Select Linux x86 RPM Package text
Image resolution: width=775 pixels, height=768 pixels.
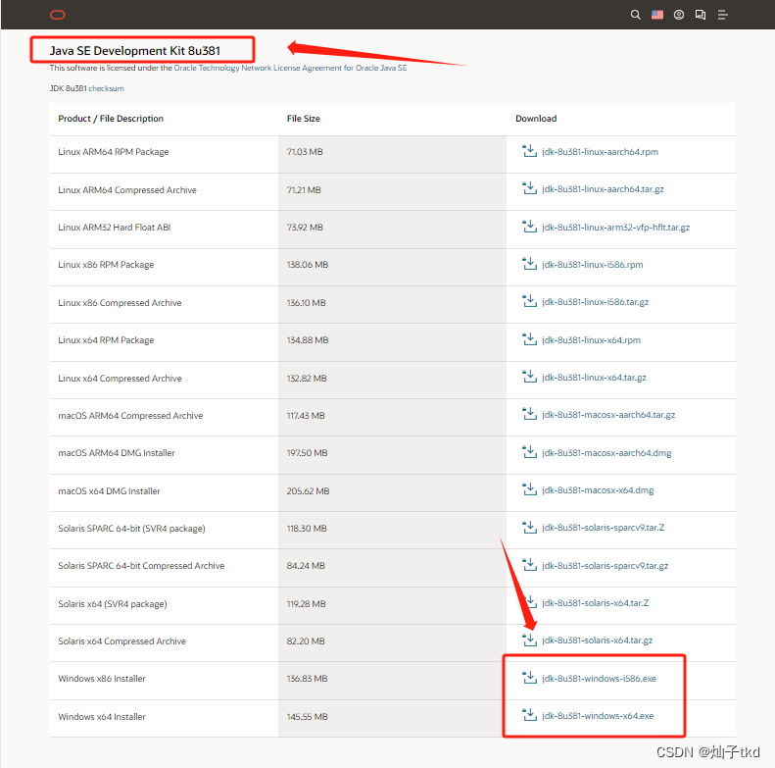[106, 265]
